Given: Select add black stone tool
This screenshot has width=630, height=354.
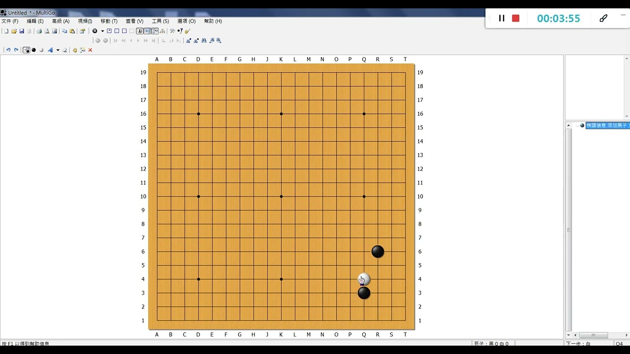Looking at the screenshot, I should pyautogui.click(x=33, y=50).
